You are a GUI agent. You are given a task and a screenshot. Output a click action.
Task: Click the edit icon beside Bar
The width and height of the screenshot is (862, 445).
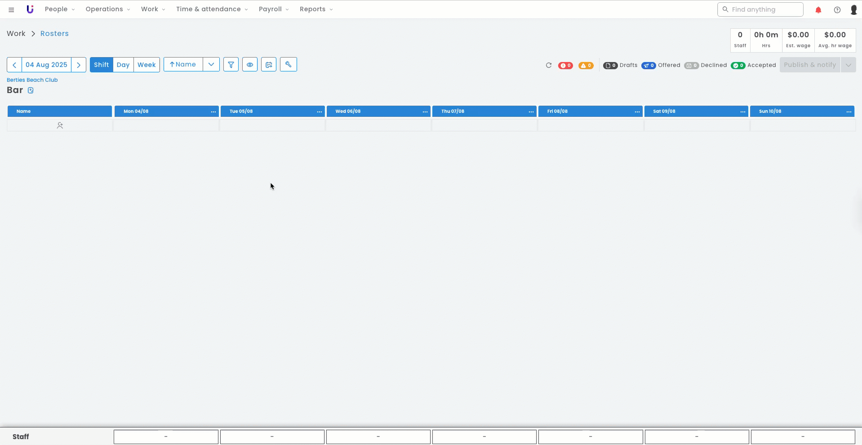pos(31,90)
